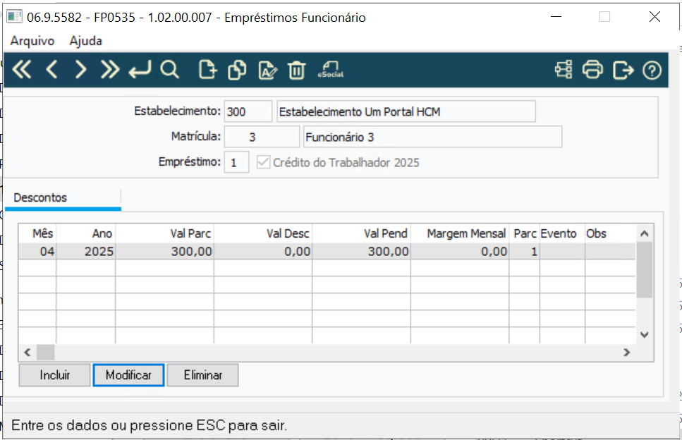Select the Val Parc cell 300,00
This screenshot has height=440, width=682.
[164, 251]
